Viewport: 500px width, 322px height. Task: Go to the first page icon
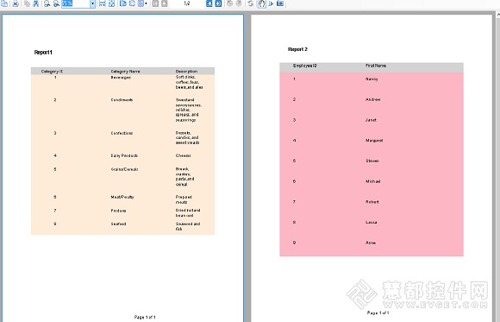pos(155,3)
